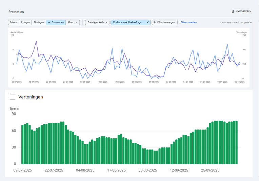The image size is (259, 181).
Task: Click the Filter toevoegen button
Action: click(x=164, y=22)
